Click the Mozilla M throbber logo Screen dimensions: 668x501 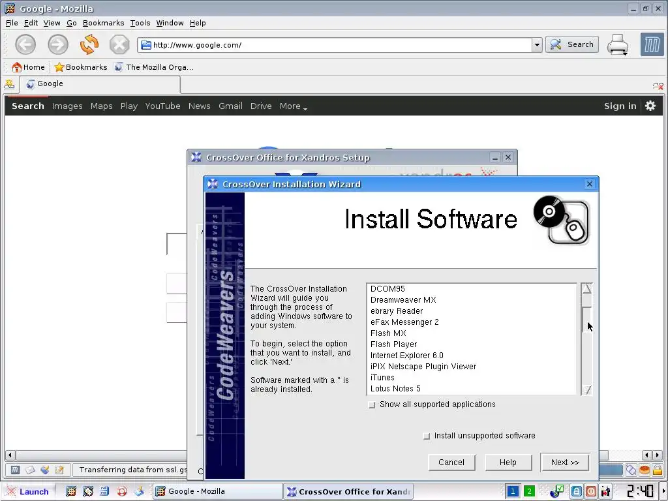652,44
